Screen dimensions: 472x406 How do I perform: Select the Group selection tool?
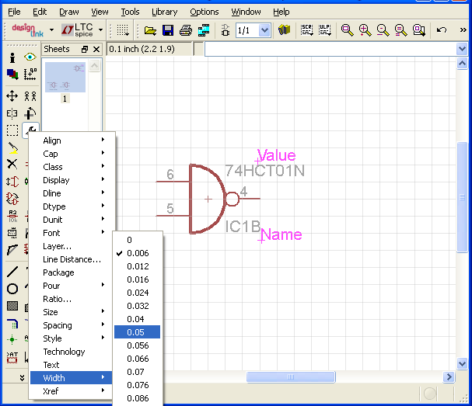coord(12,130)
